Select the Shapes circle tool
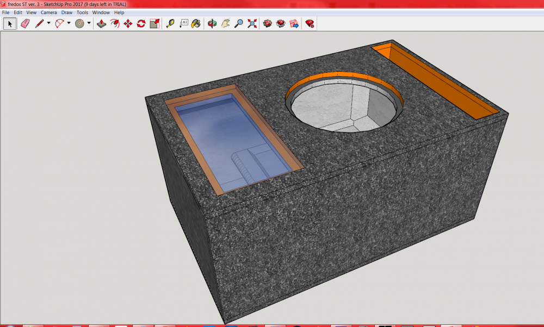Screen dimensions: 544x327 pyautogui.click(x=80, y=23)
